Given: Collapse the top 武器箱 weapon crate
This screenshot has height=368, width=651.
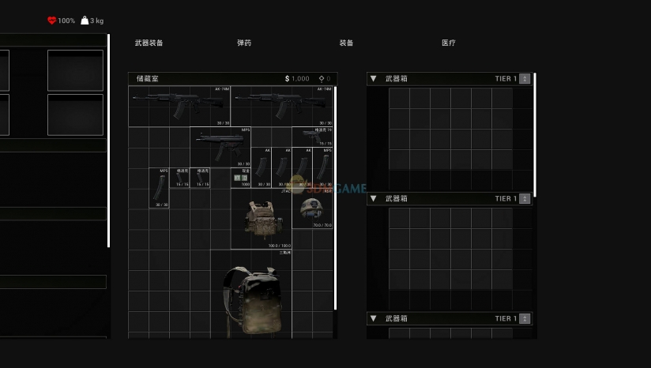Looking at the screenshot, I should coord(373,78).
